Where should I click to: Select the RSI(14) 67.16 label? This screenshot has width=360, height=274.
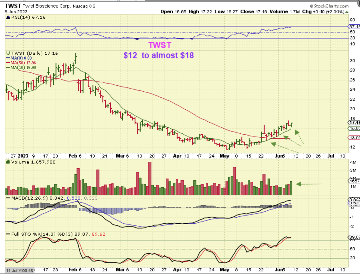click(x=28, y=17)
